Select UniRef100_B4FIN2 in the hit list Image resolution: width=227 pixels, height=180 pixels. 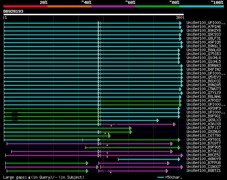[x=204, y=70]
